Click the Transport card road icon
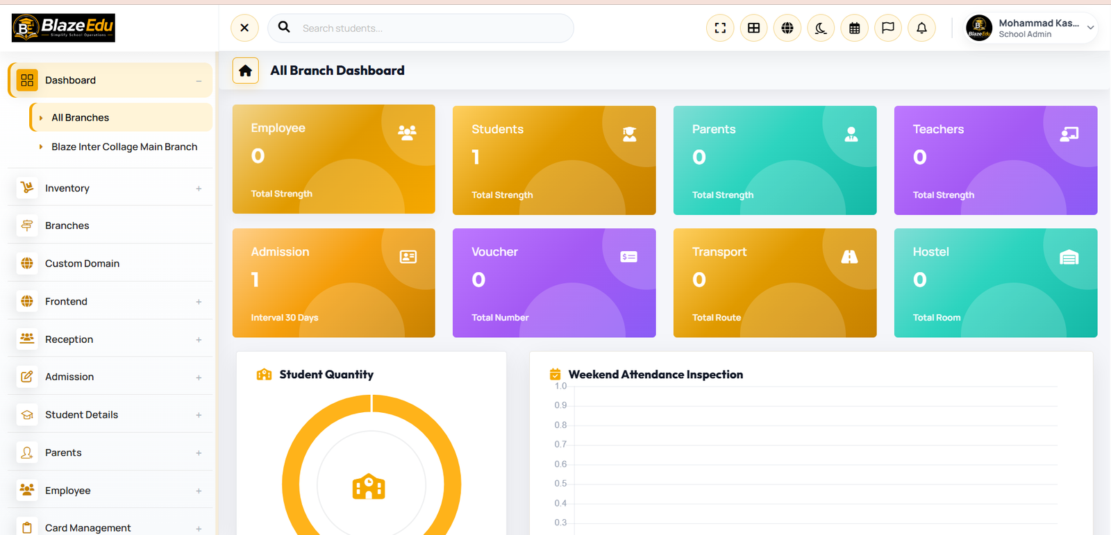 849,257
